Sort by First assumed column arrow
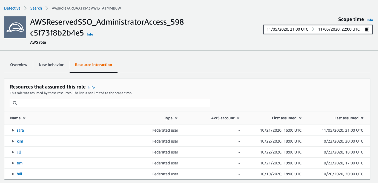The width and height of the screenshot is (378, 183). pos(300,118)
